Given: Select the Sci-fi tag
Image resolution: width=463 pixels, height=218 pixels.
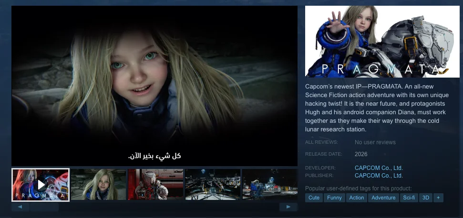Looking at the screenshot, I should point(409,198).
